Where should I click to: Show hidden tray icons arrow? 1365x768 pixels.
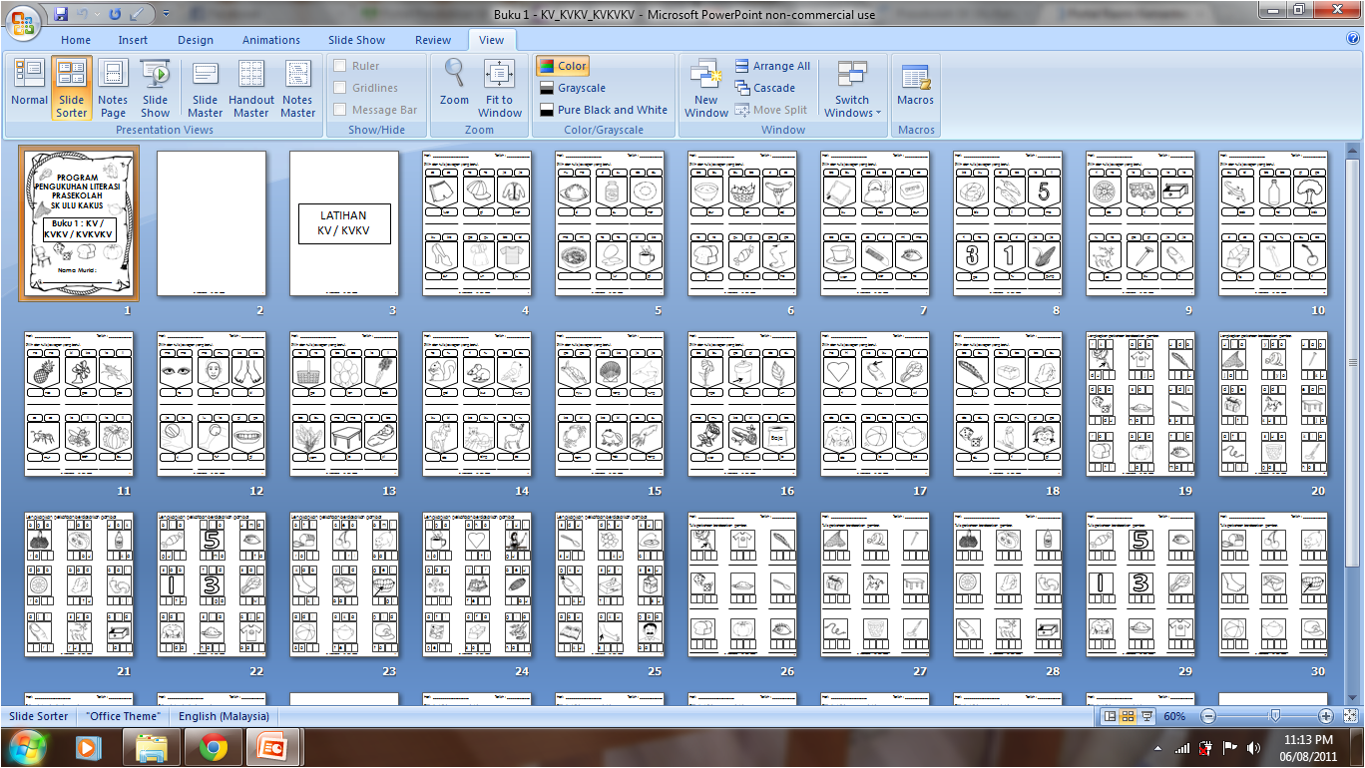[1158, 747]
